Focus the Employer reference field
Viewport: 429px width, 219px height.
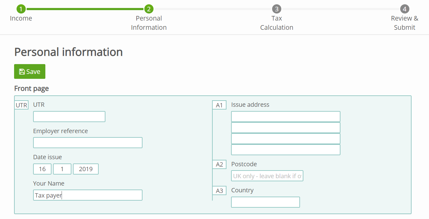pyautogui.click(x=88, y=143)
